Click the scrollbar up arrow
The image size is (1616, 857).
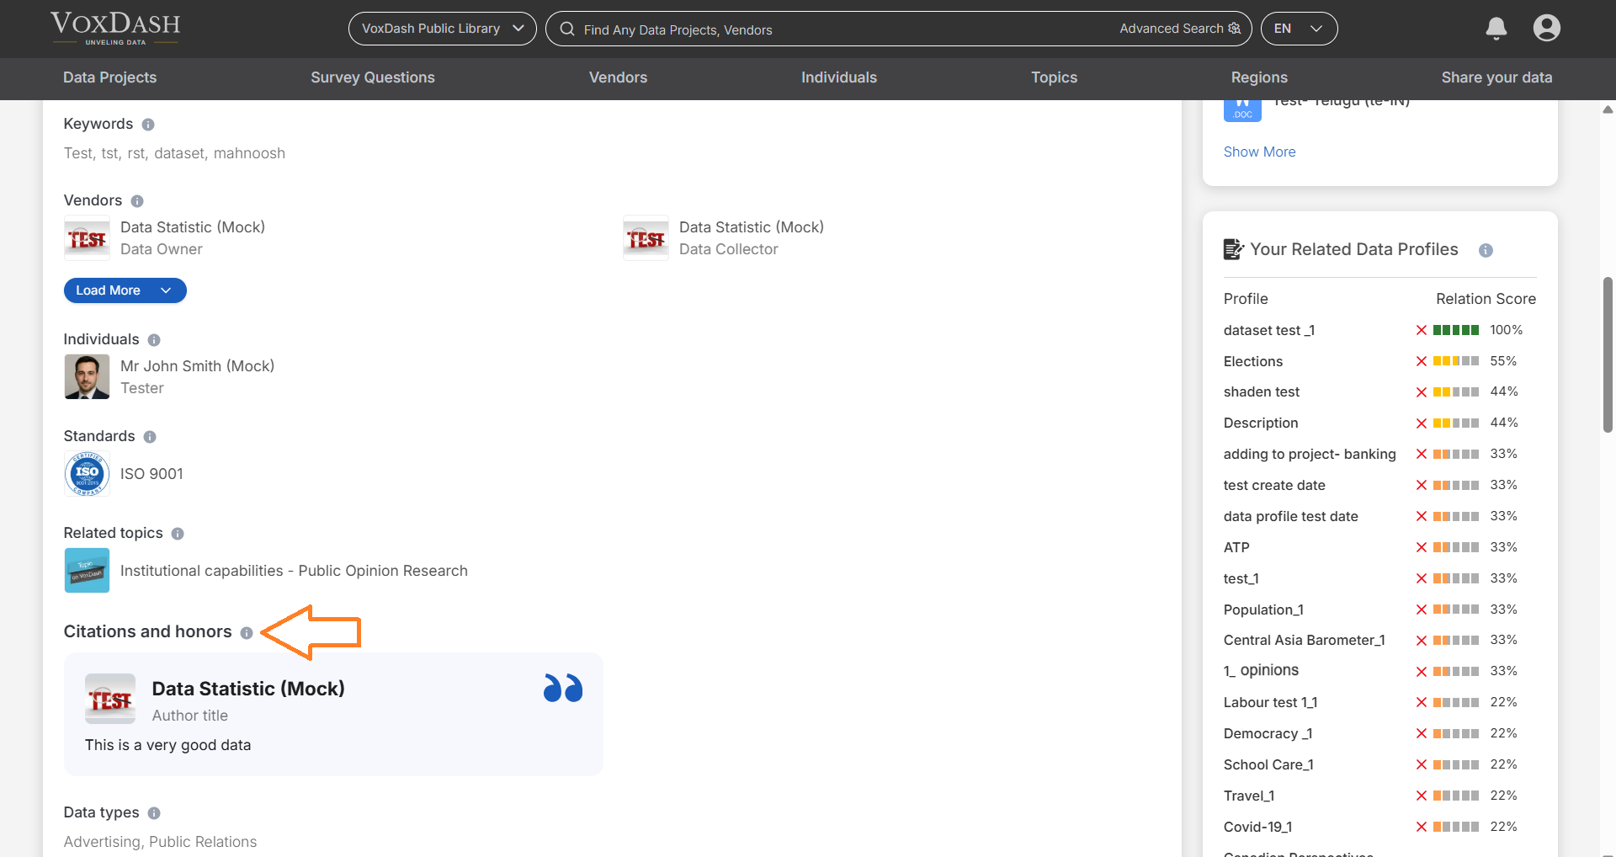point(1608,109)
